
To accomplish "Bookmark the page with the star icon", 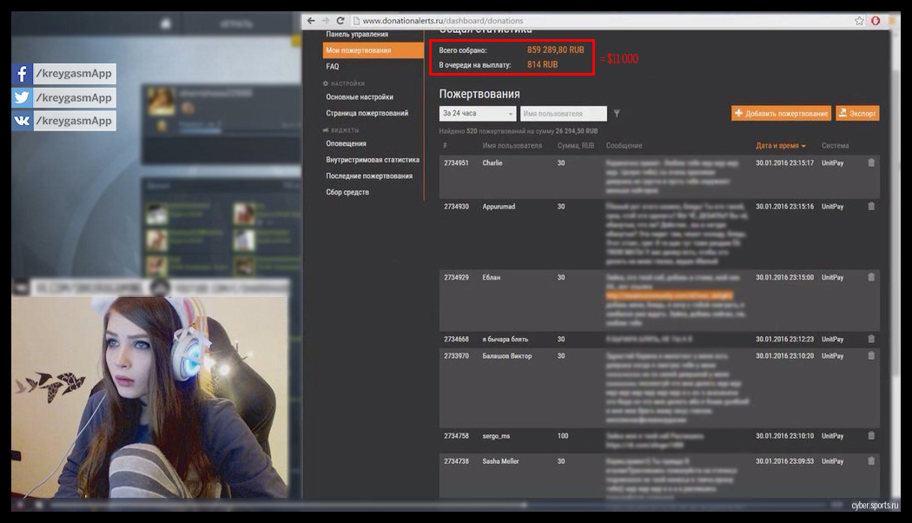I will tap(859, 20).
